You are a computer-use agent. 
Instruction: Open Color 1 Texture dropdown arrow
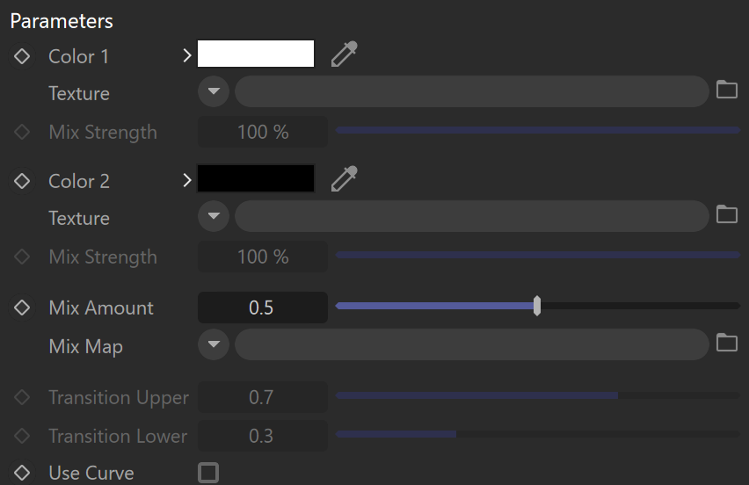pos(214,91)
